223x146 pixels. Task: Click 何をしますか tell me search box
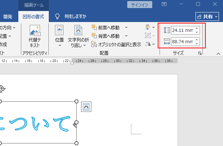(75, 17)
